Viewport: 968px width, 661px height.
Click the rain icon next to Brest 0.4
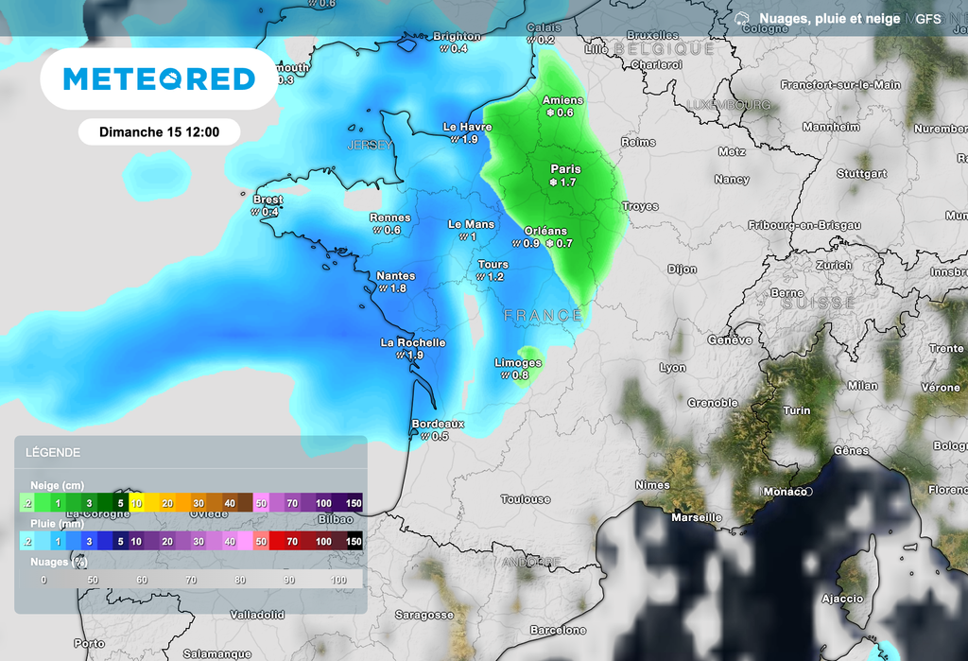[256, 211]
